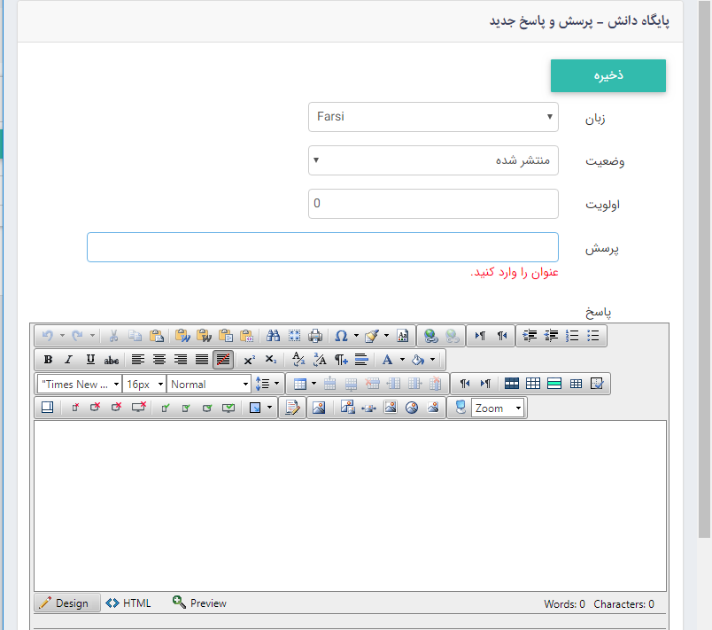Toggle italic formatting in editor toolbar
Screen dimensions: 712x630
tap(68, 360)
